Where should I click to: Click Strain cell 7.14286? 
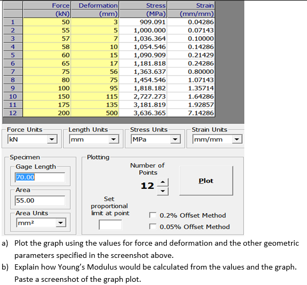tap(191, 113)
